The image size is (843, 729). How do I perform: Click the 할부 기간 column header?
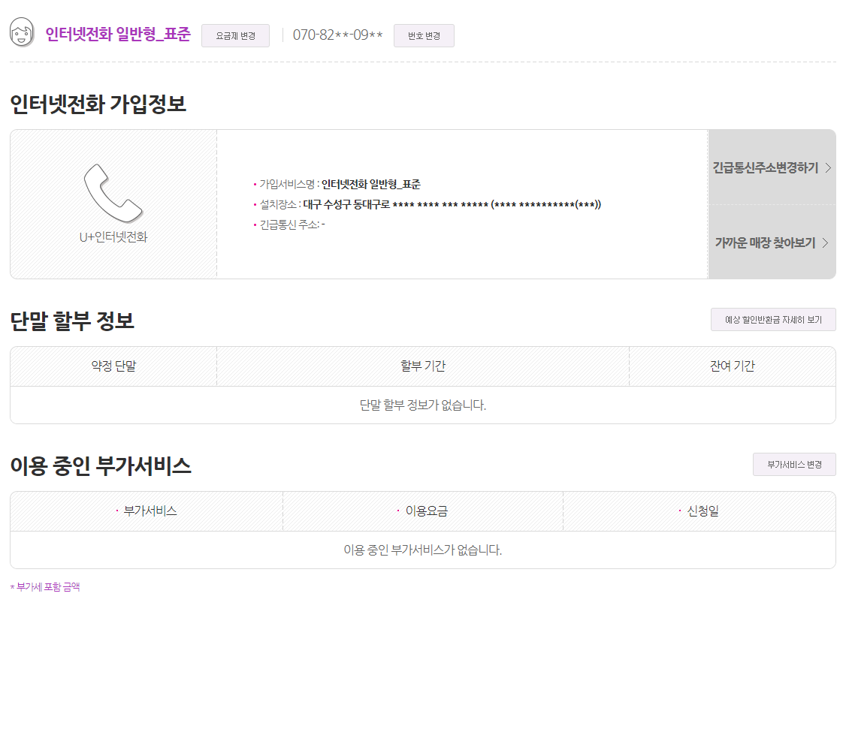click(x=422, y=366)
